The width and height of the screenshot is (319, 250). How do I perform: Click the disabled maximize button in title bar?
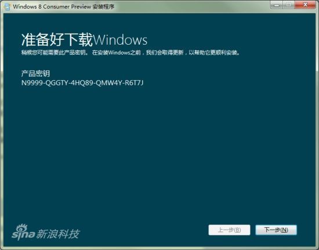(288, 5)
